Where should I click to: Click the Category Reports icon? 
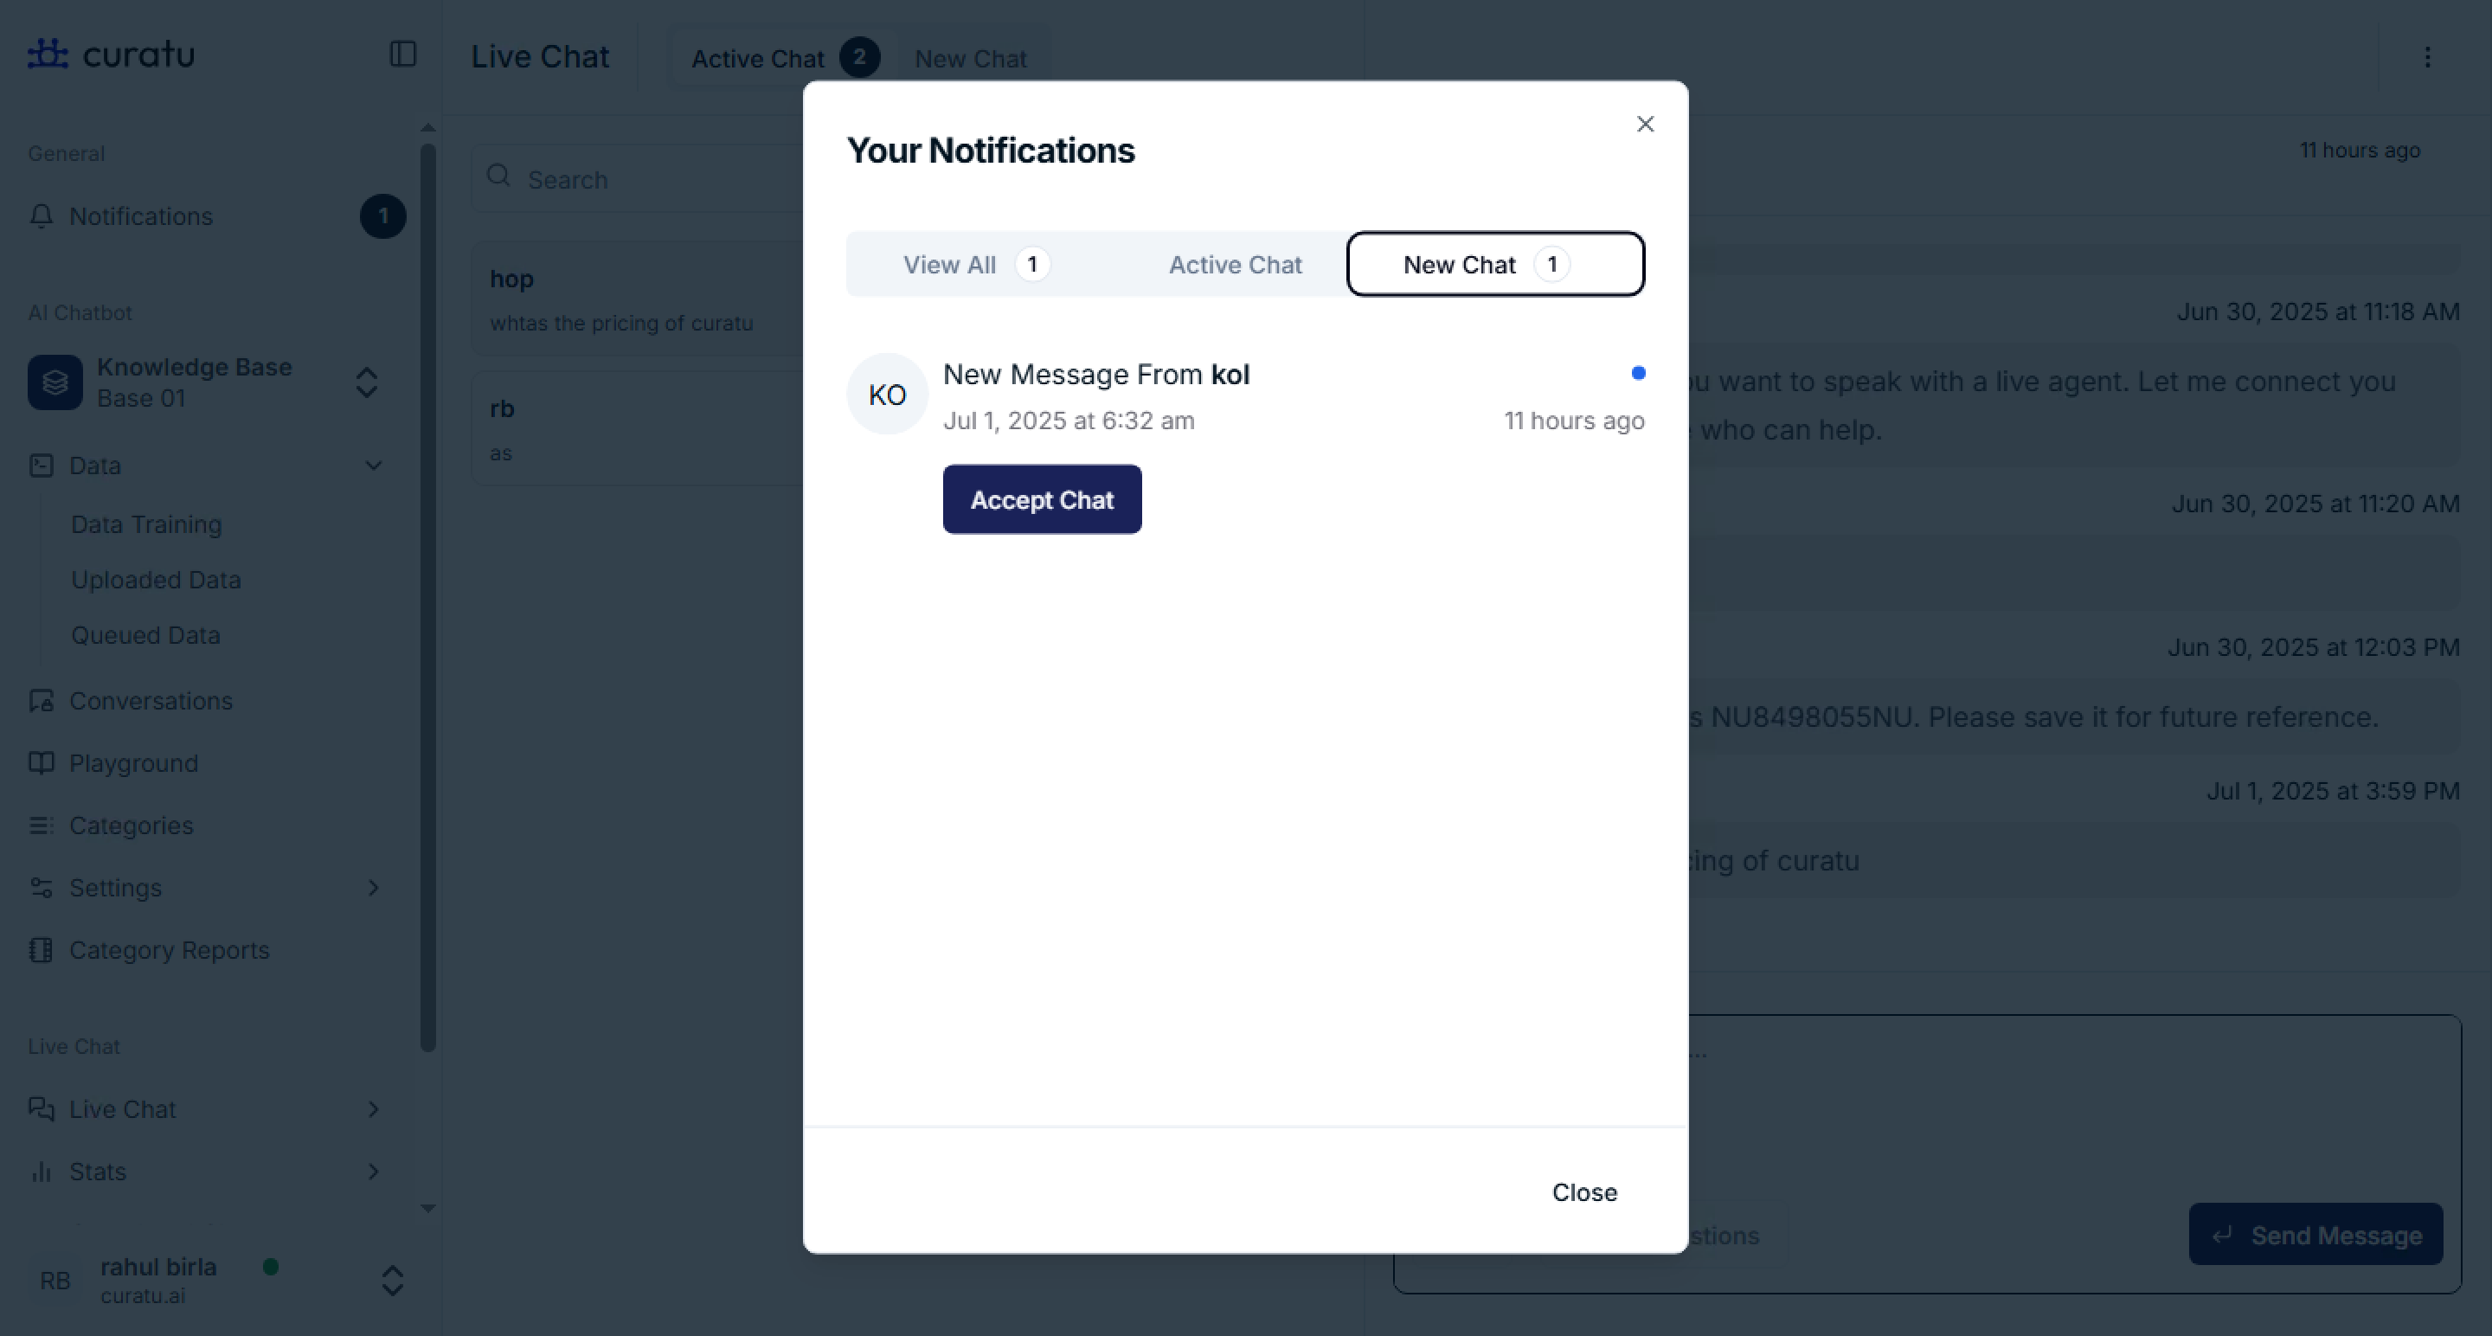(41, 950)
